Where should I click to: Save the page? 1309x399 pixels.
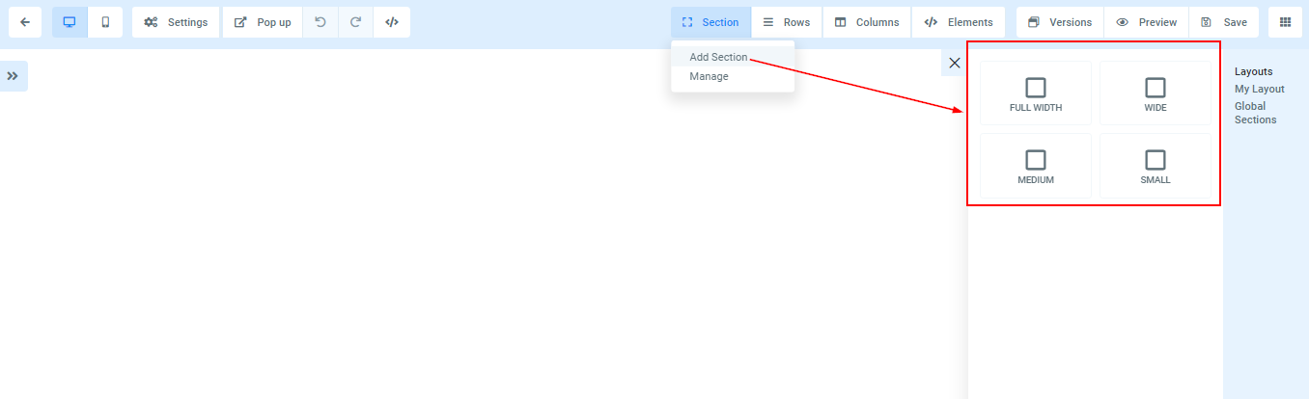[1223, 22]
